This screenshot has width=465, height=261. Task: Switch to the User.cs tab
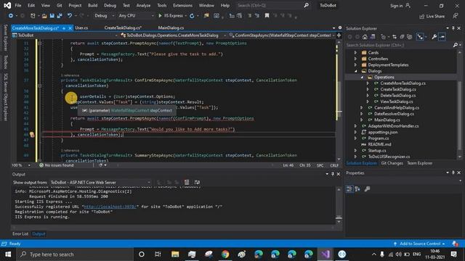click(x=81, y=28)
